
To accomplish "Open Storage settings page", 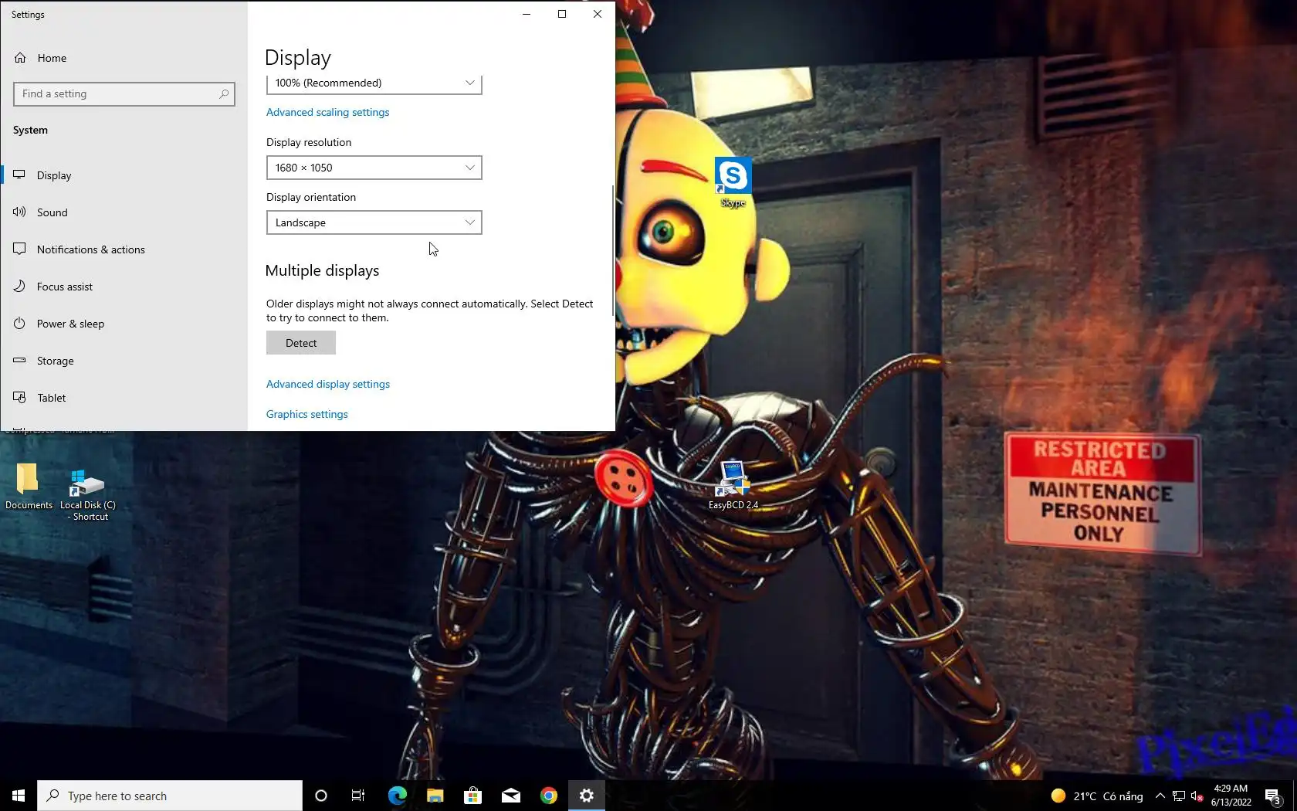I will (x=124, y=361).
